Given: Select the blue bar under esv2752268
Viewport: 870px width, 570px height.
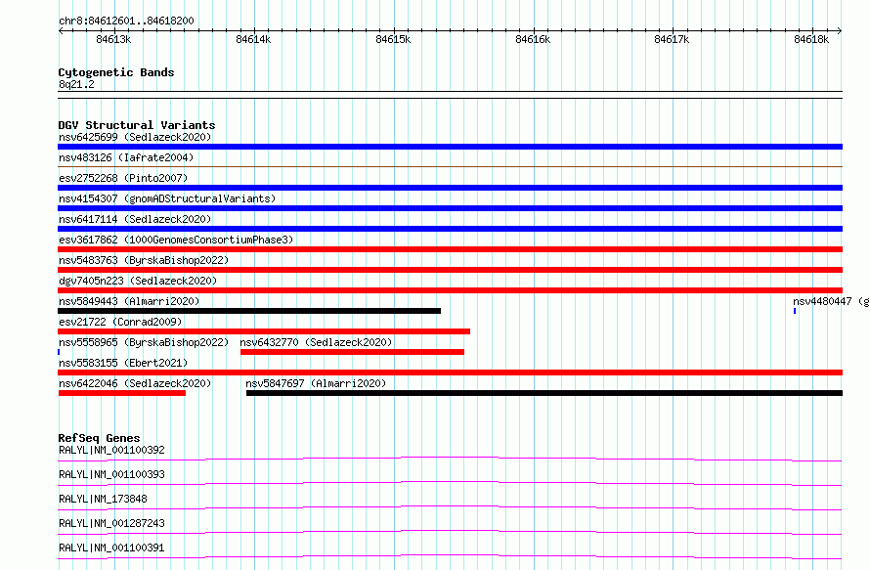Looking at the screenshot, I should coord(450,188).
